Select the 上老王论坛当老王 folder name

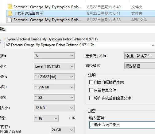[x=28, y=13]
